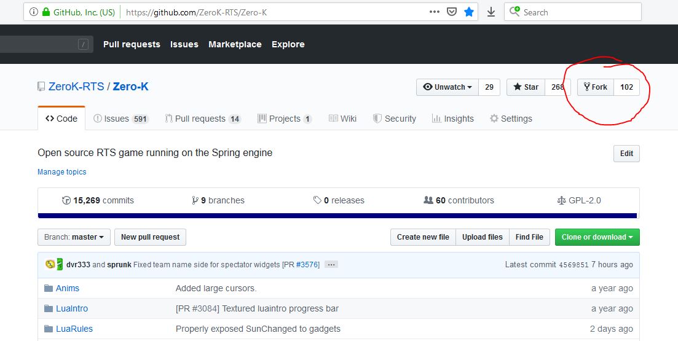Viewport: 678px width, 341px height.
Task: View the 15,269 commits history
Action: [98, 200]
